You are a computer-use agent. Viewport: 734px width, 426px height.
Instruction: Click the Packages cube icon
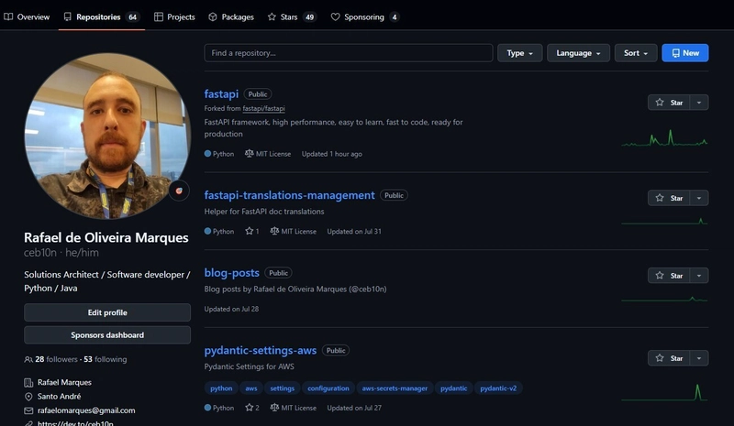213,16
